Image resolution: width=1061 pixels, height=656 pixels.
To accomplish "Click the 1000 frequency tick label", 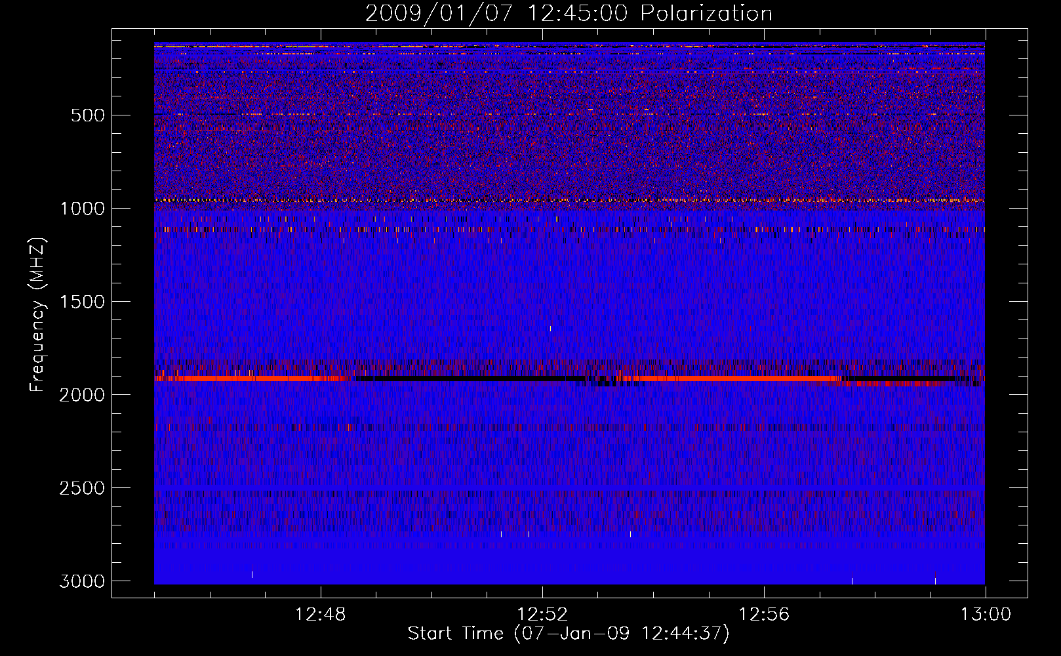I will [x=82, y=209].
